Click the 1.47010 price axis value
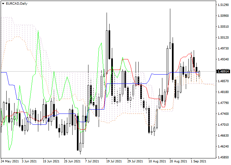Screen dimensions: 231x165 click(223, 125)
